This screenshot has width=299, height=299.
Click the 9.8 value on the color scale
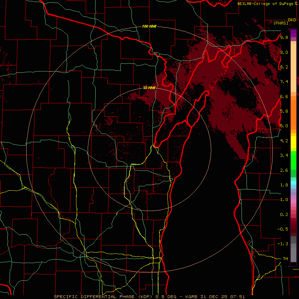(284, 37)
